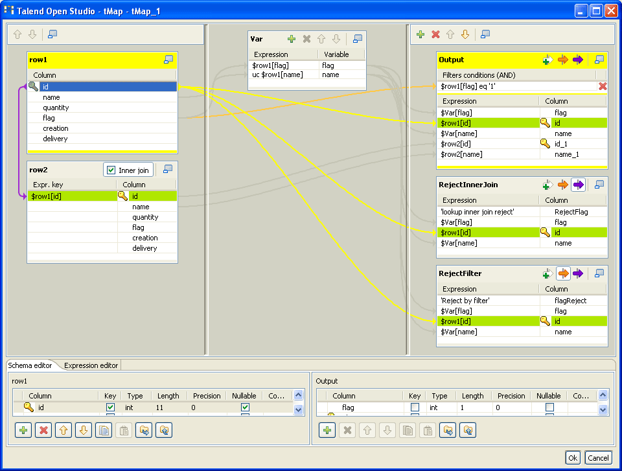This screenshot has height=471, width=622.
Task: Check the Nullable box for Output flag
Action: pos(549,408)
